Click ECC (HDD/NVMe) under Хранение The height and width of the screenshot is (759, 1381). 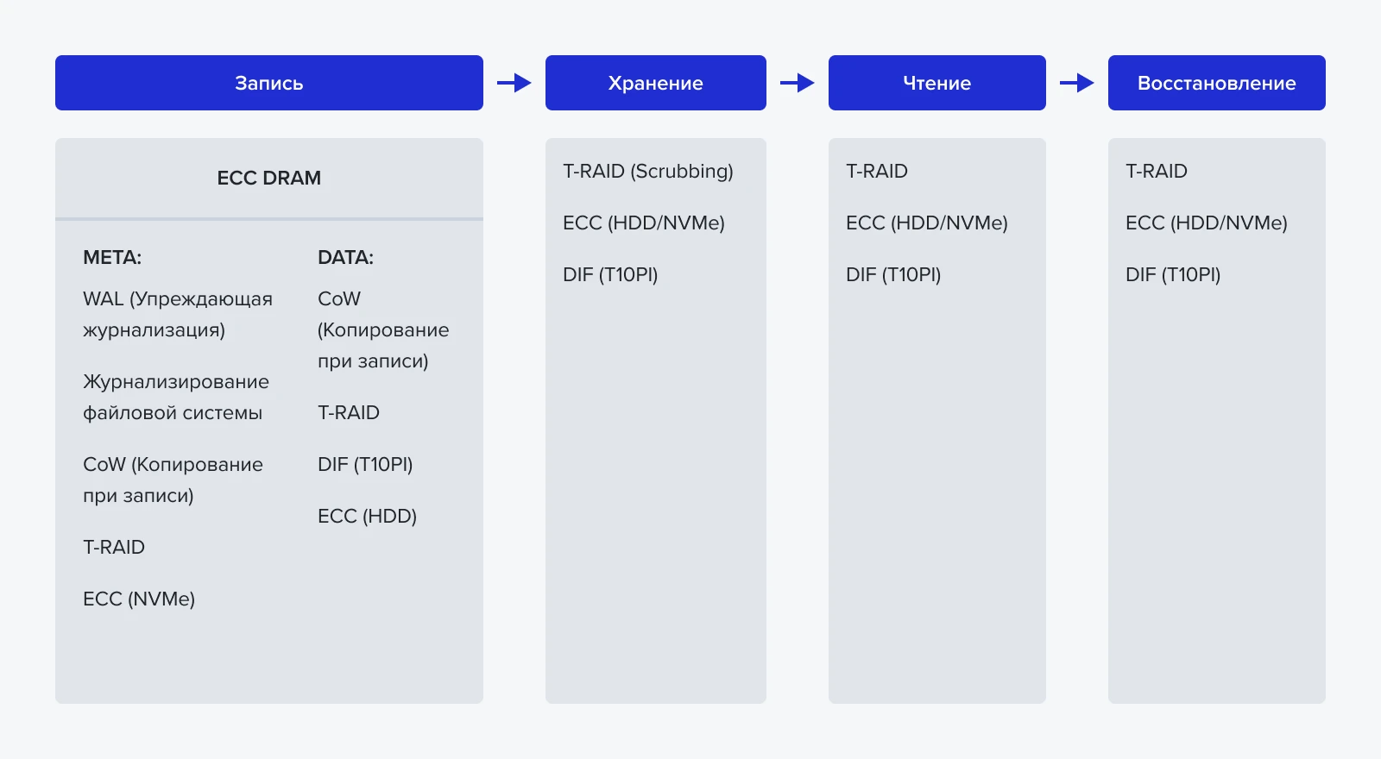tap(644, 223)
